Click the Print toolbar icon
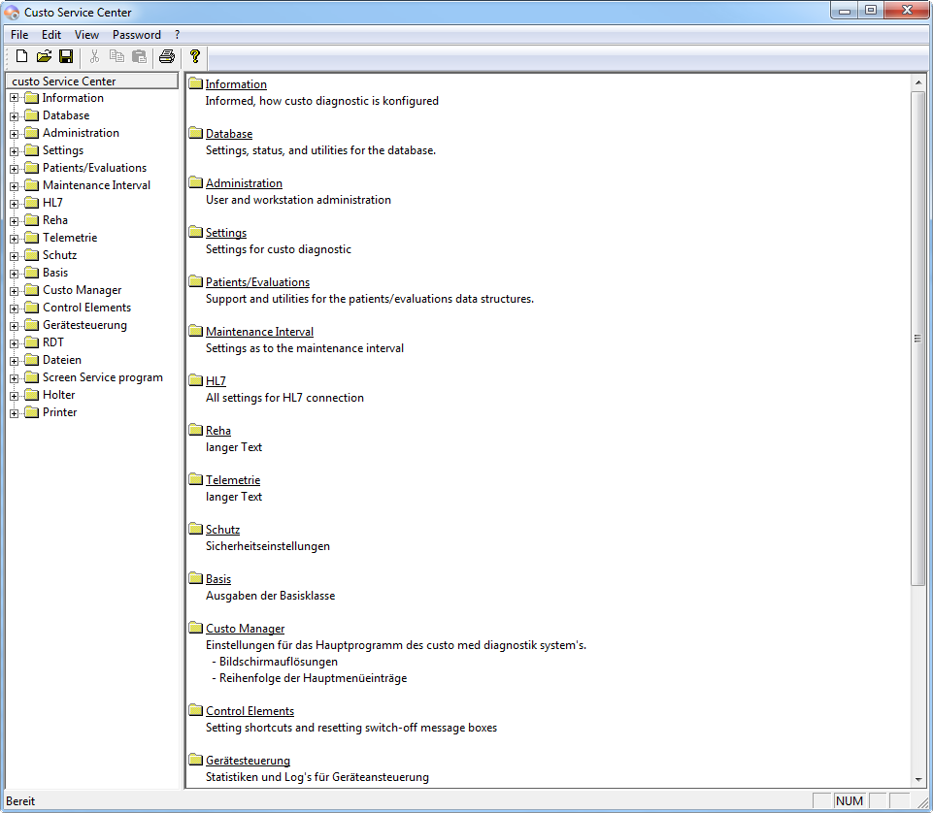 (167, 56)
